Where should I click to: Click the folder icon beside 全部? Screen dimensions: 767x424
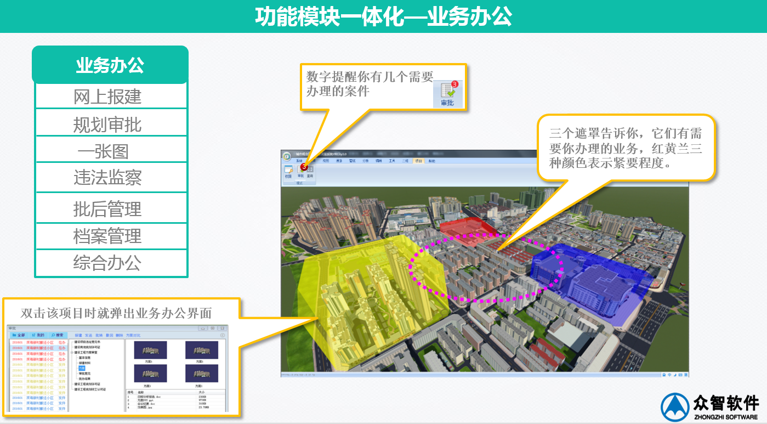tap(15, 335)
